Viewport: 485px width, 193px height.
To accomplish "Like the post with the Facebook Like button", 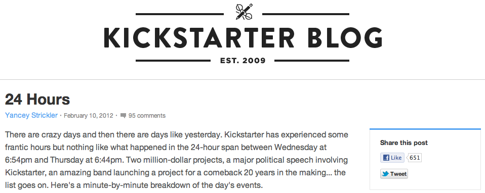I will pos(392,158).
